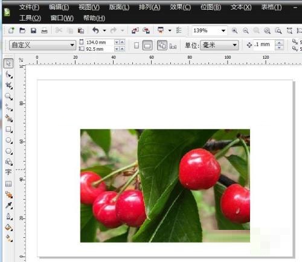Select the Text tool 字

8,172
